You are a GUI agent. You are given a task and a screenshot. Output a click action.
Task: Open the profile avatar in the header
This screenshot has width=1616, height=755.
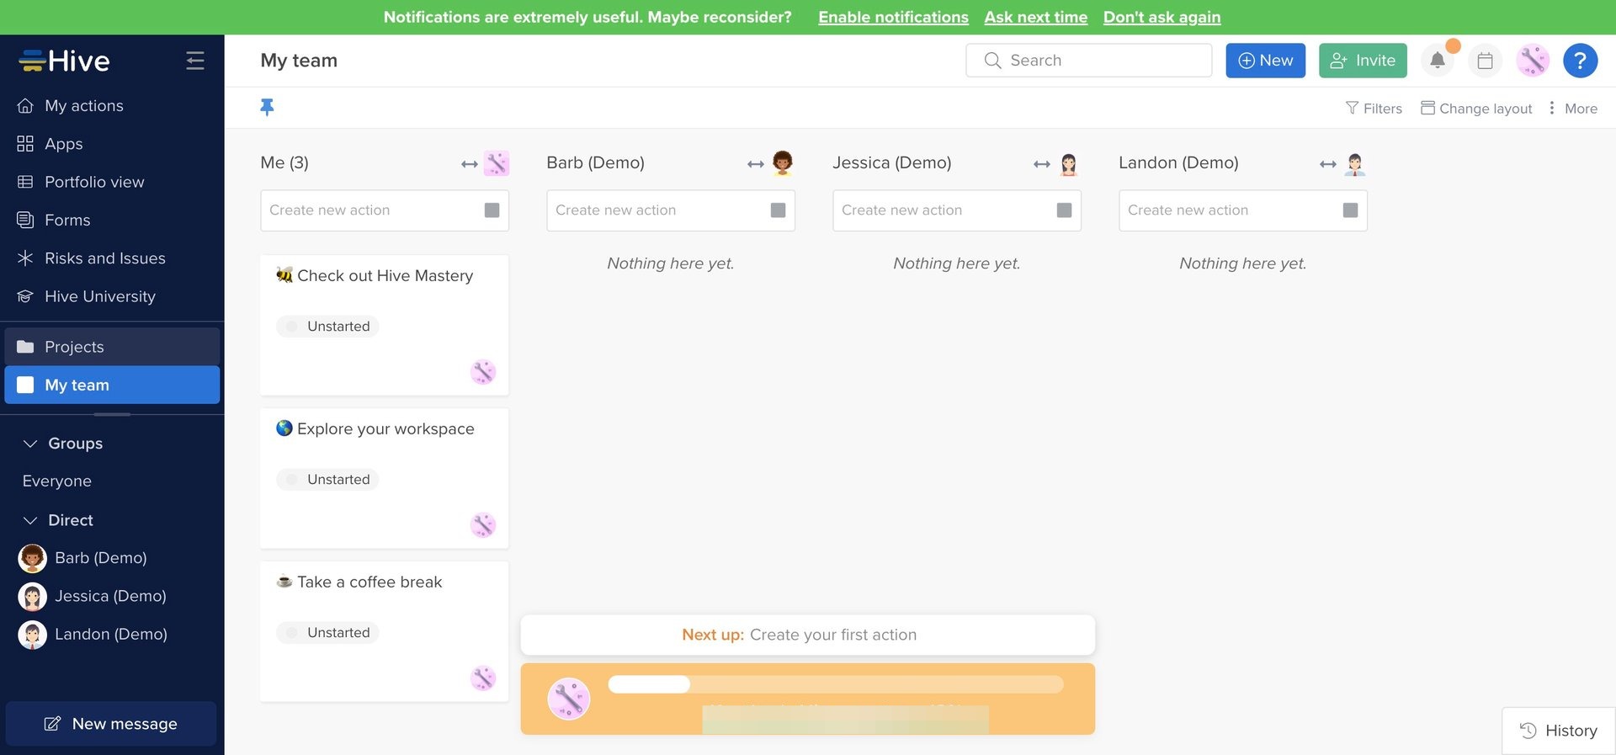pyautogui.click(x=1533, y=61)
